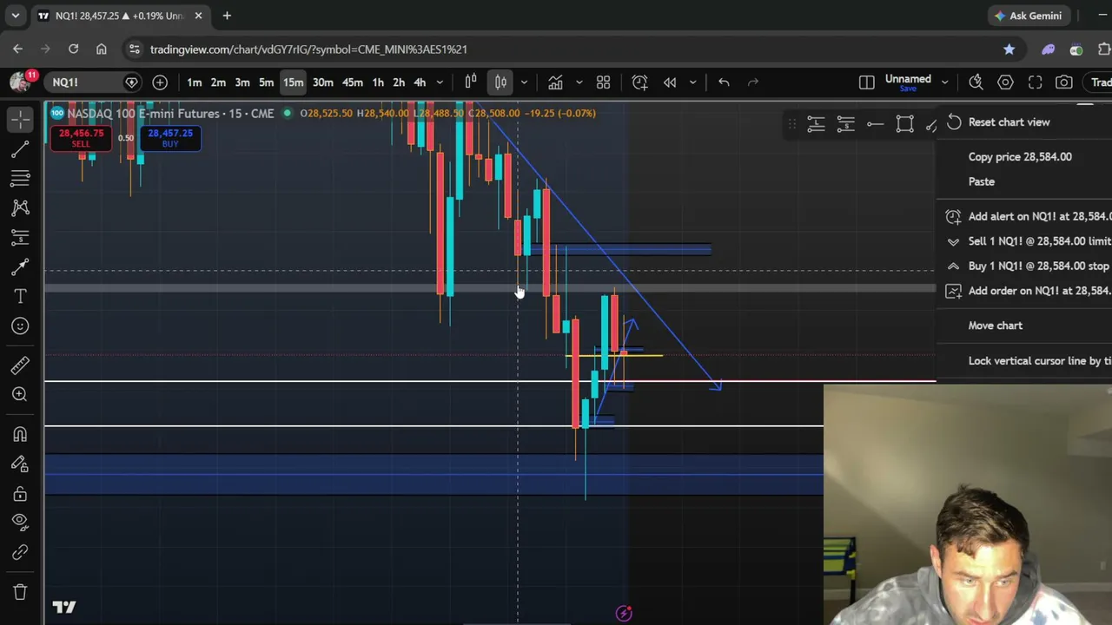Select the ruler Measure tool
This screenshot has width=1112, height=625.
[x=20, y=365]
